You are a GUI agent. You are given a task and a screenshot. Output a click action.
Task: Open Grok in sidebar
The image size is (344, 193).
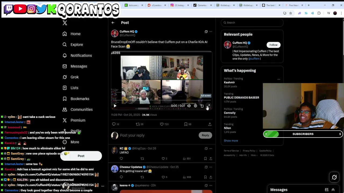(70, 77)
